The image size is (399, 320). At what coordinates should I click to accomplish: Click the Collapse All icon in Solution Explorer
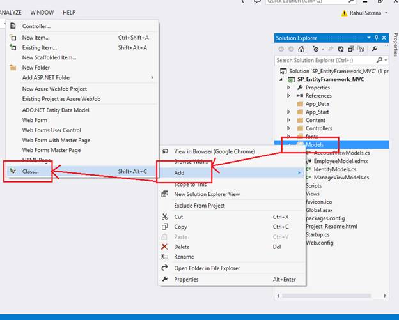point(351,49)
